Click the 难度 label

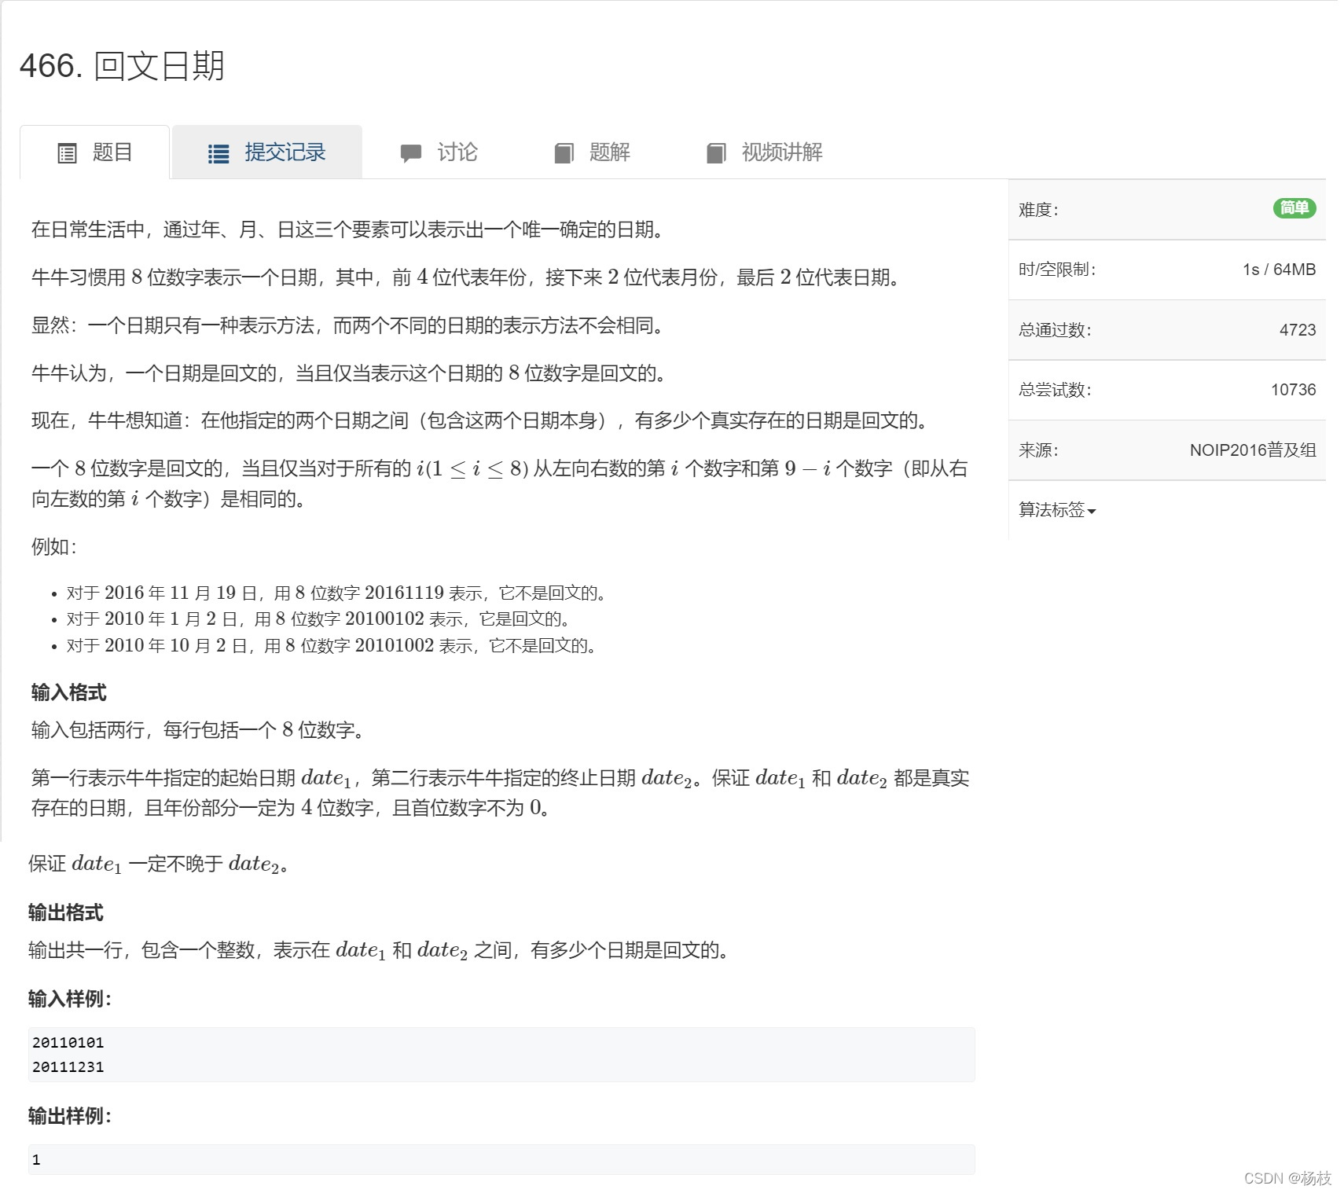(1038, 210)
